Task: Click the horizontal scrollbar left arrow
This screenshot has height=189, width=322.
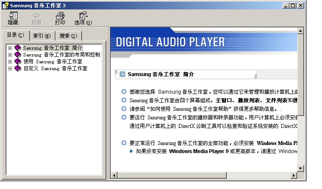Action: pos(114,175)
